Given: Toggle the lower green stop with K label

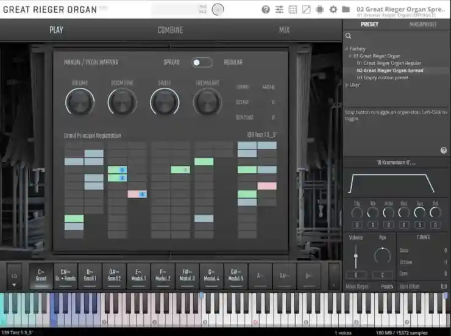Looking at the screenshot, I should pyautogui.click(x=118, y=178).
